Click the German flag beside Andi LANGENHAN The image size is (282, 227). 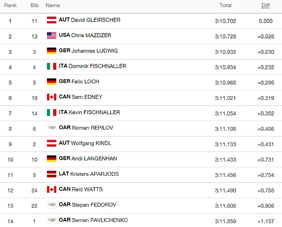52,159
